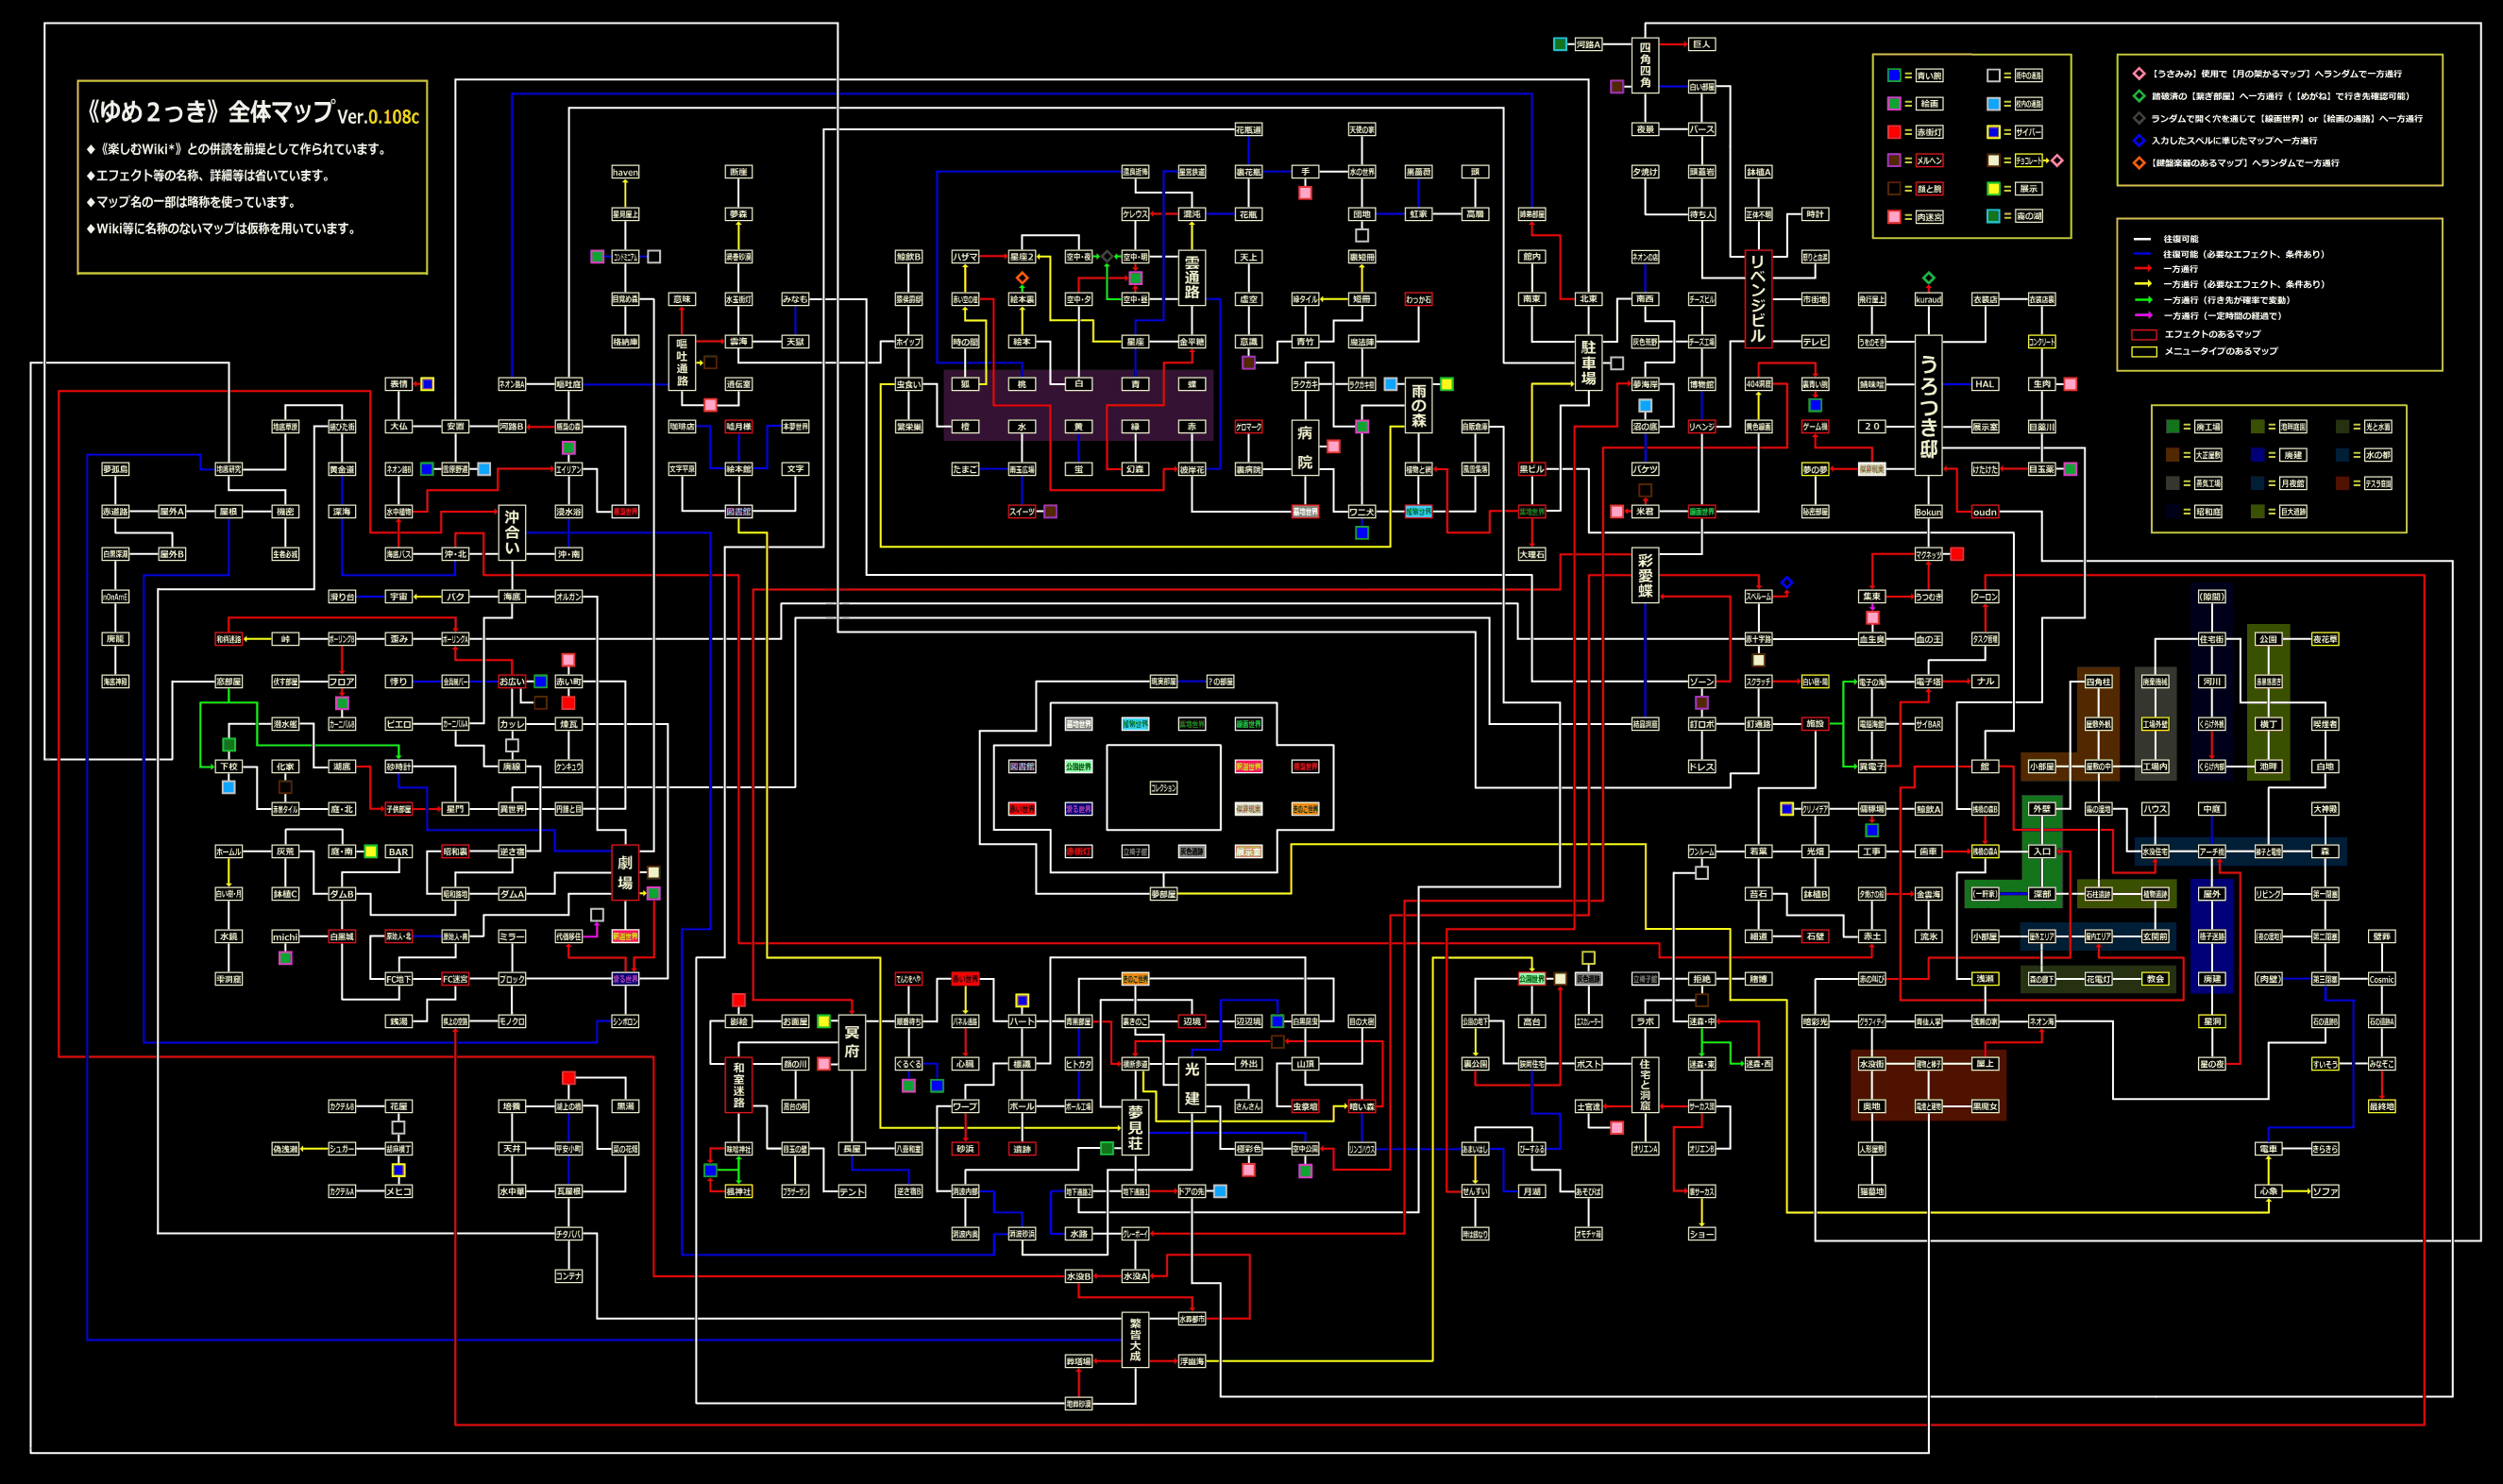The width and height of the screenshot is (2503, 1484).
Task: Click the navy swatch beside the 廃建 legend label
Action: point(2257,455)
